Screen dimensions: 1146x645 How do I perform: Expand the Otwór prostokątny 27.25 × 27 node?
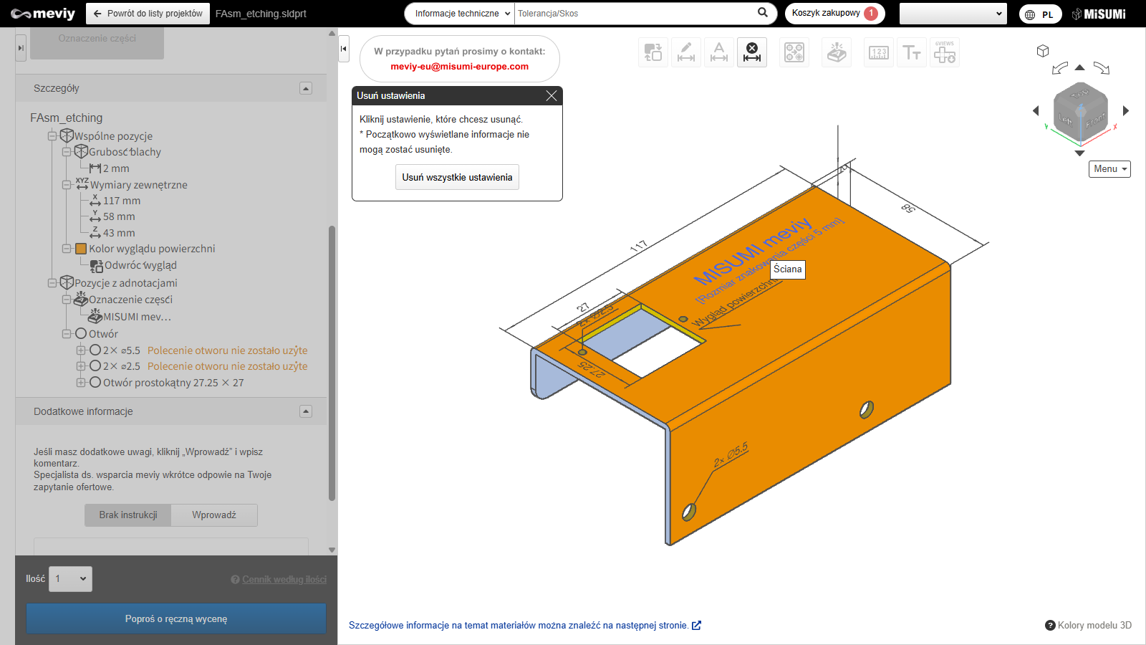point(81,383)
